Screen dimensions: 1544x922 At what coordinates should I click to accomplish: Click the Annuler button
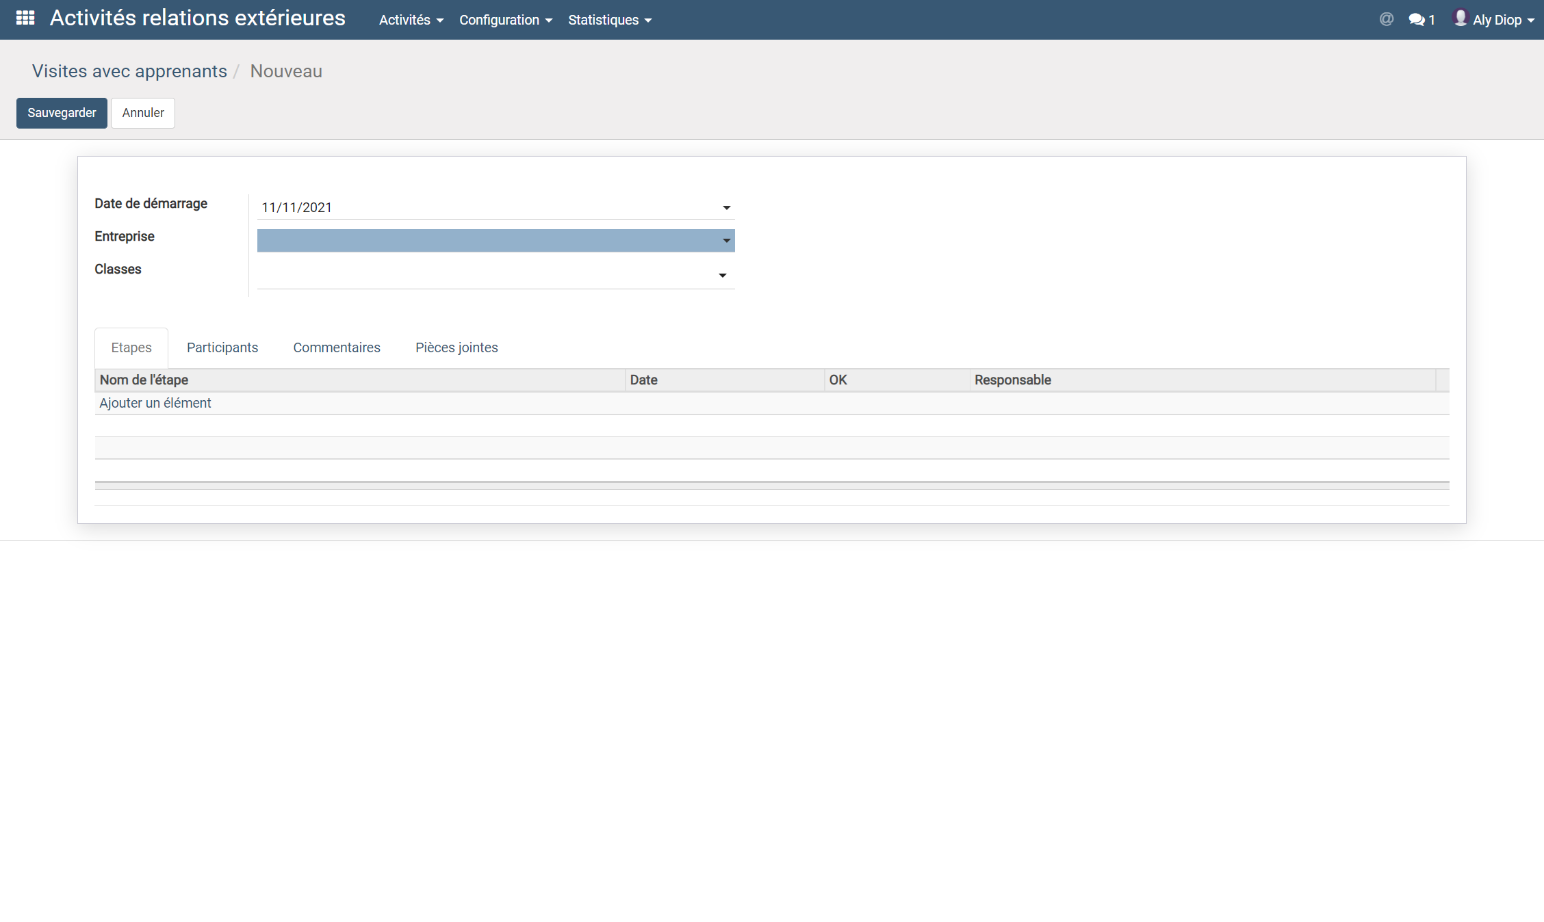pyautogui.click(x=143, y=113)
